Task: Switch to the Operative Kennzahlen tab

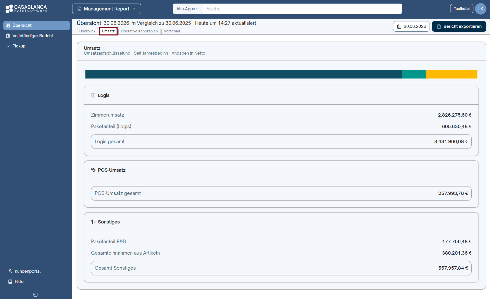Action: tap(139, 31)
